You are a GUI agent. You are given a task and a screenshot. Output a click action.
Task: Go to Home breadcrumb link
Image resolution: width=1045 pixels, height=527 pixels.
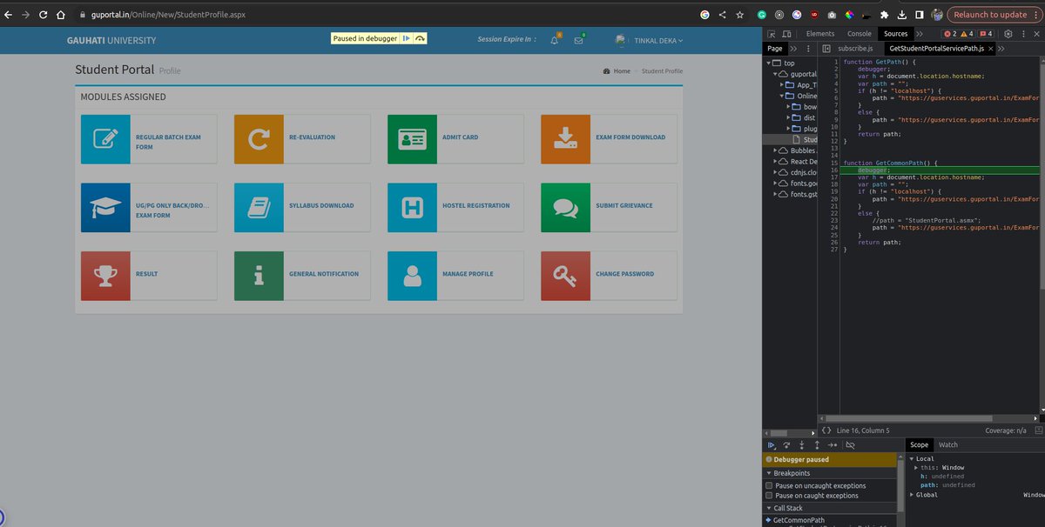622,70
